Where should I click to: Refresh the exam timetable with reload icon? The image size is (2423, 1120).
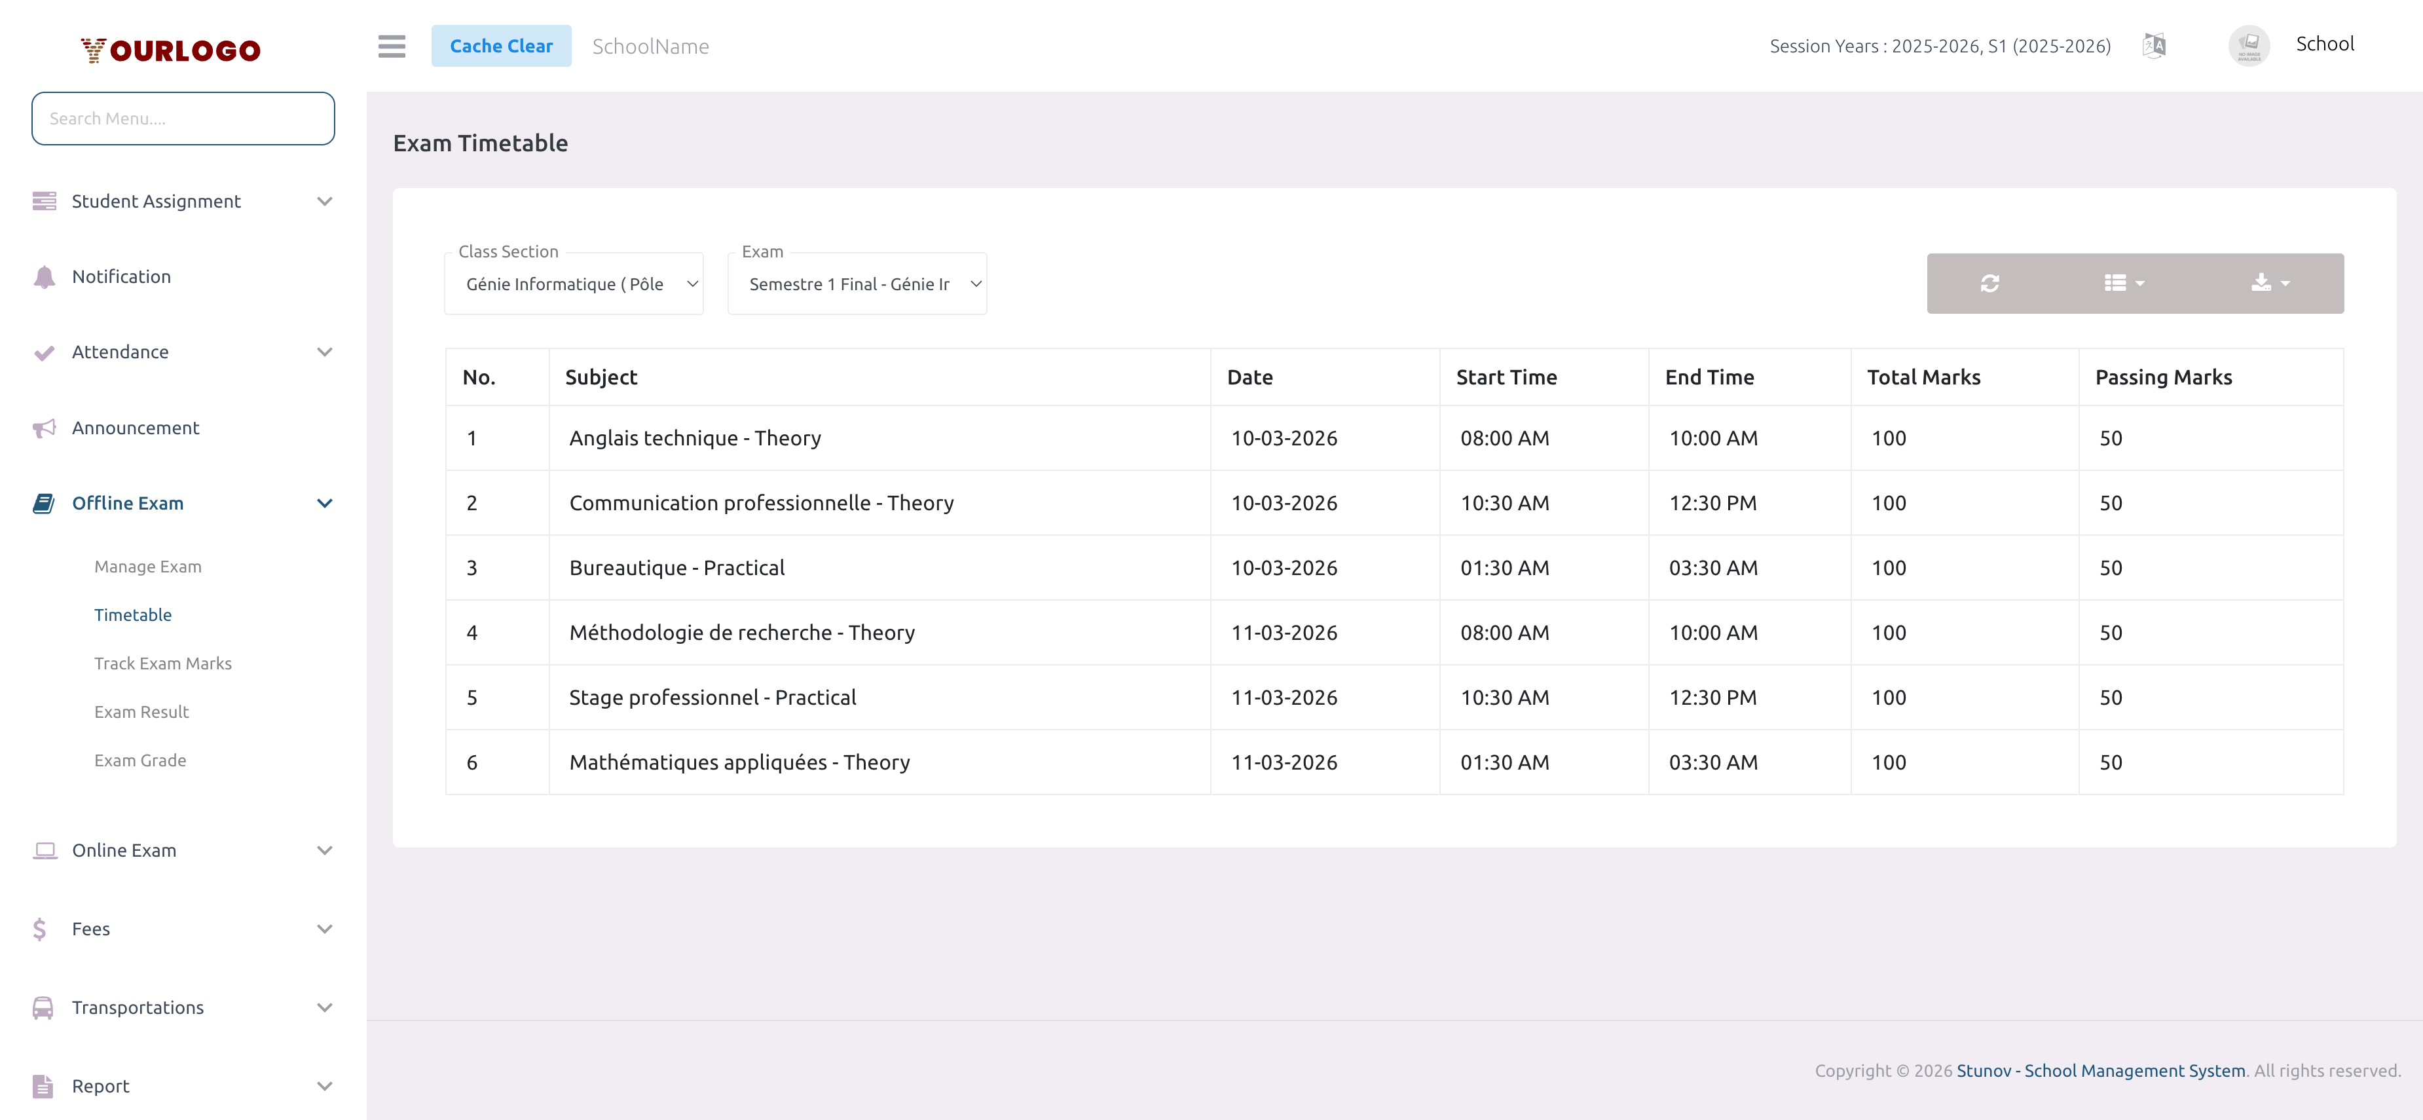[1990, 283]
